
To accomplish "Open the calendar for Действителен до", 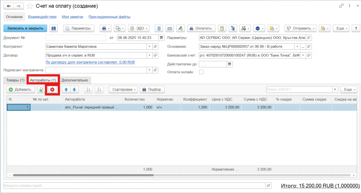I will point(230,64).
